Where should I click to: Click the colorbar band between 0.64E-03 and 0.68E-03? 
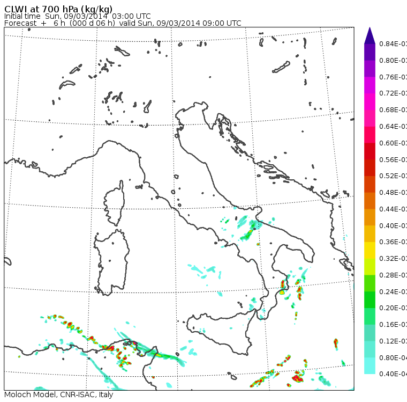tap(370, 118)
